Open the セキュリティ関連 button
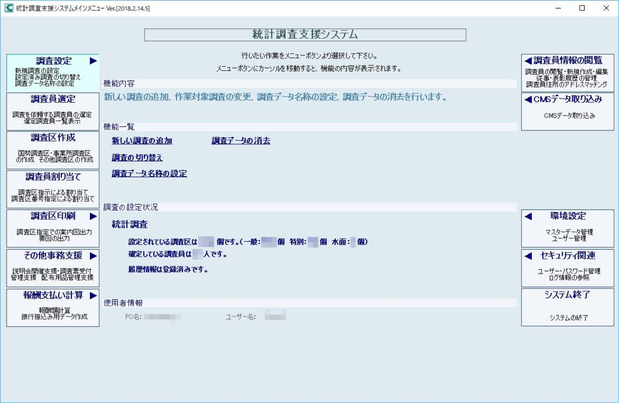 point(568,268)
